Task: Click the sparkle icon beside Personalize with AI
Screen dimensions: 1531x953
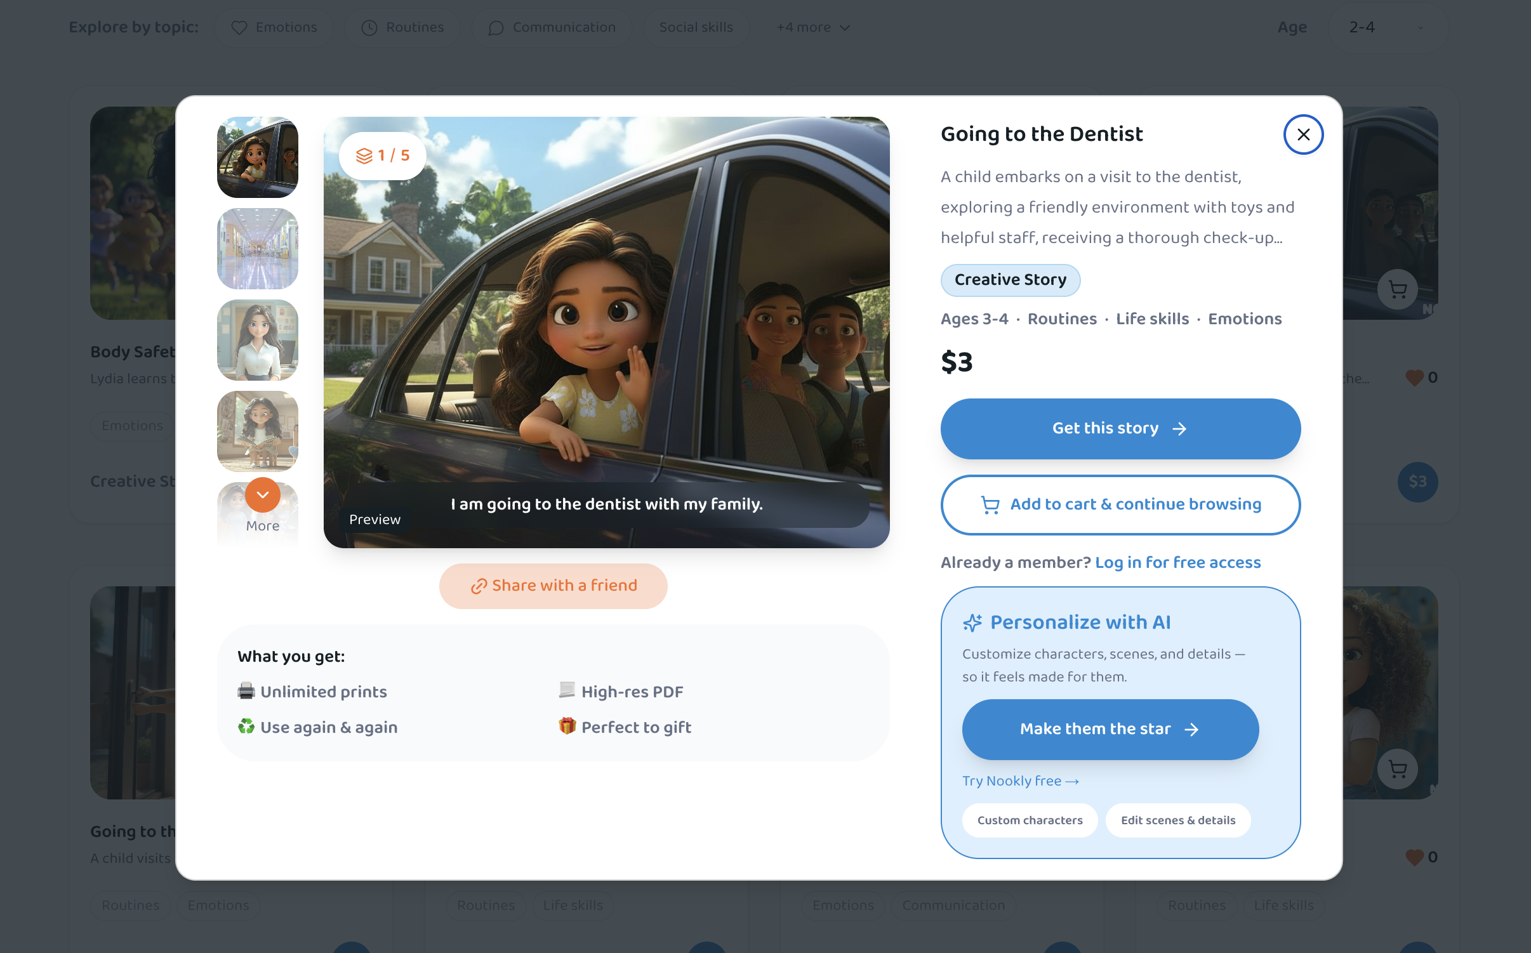Action: (973, 622)
